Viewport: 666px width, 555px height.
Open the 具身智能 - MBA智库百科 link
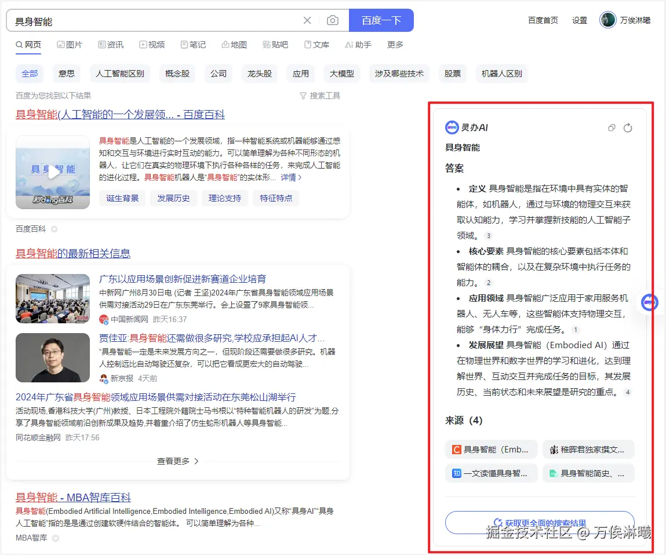(x=74, y=497)
